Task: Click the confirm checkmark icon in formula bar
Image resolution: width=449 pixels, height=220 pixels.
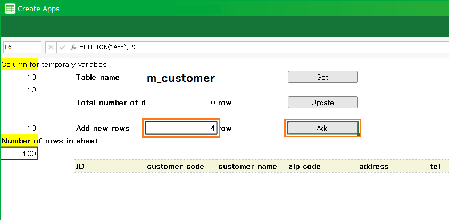Action: click(62, 47)
